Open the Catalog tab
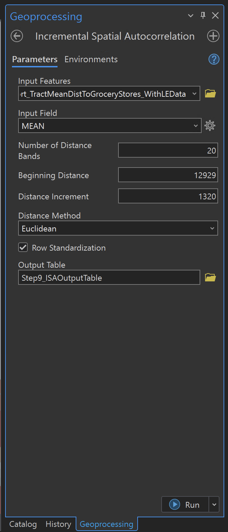 click(x=23, y=524)
